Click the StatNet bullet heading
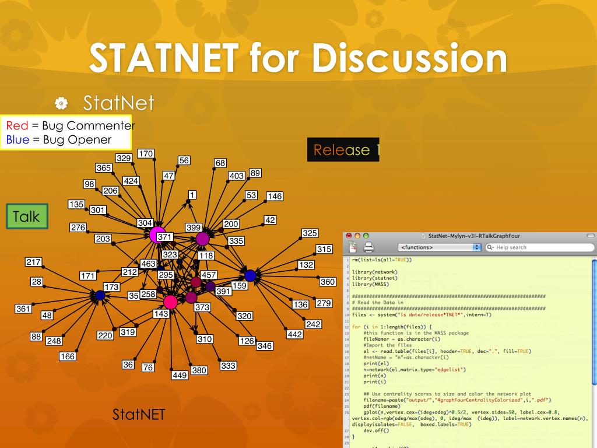 pyautogui.click(x=118, y=103)
